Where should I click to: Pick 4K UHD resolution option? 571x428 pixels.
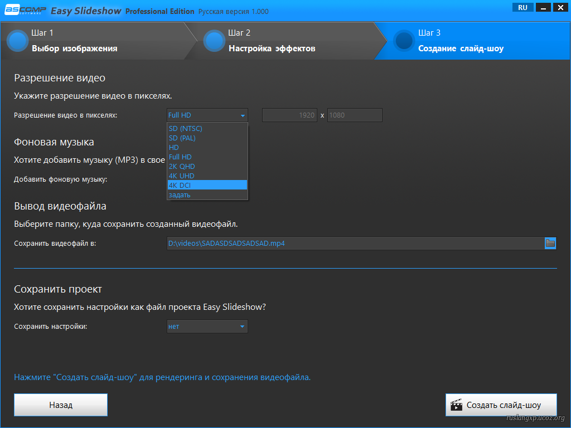click(207, 176)
